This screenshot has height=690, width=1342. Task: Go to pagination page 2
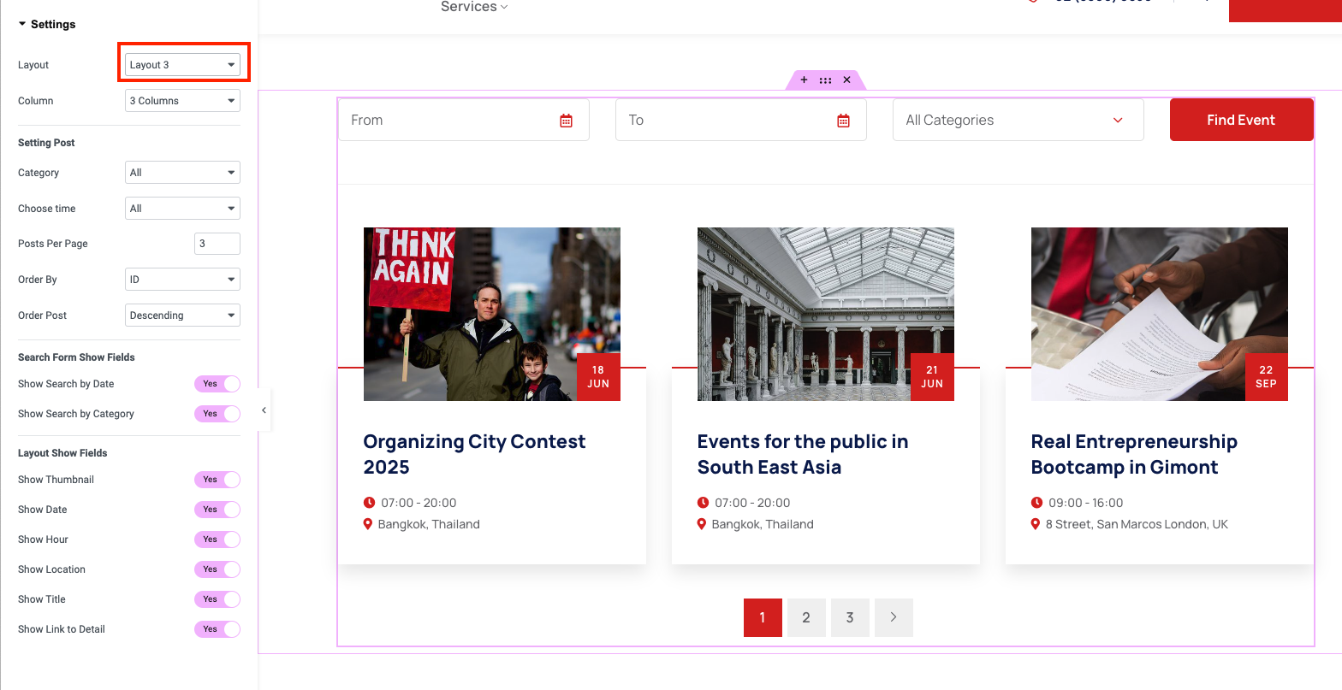tap(805, 617)
